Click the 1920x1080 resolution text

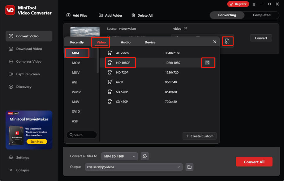pyautogui.click(x=173, y=63)
